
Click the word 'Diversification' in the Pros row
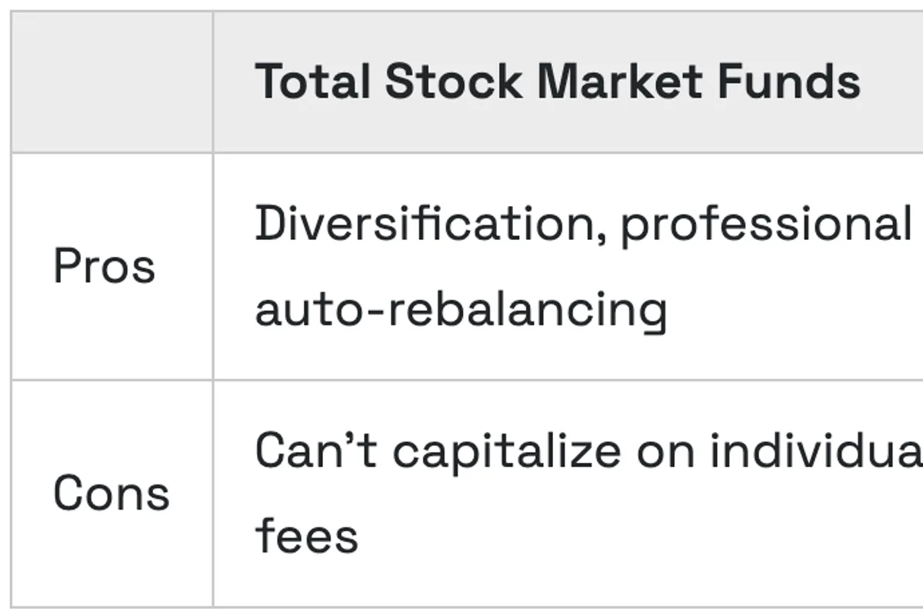(425, 224)
